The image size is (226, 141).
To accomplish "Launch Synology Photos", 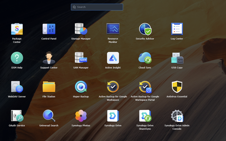I will tap(81, 116).
